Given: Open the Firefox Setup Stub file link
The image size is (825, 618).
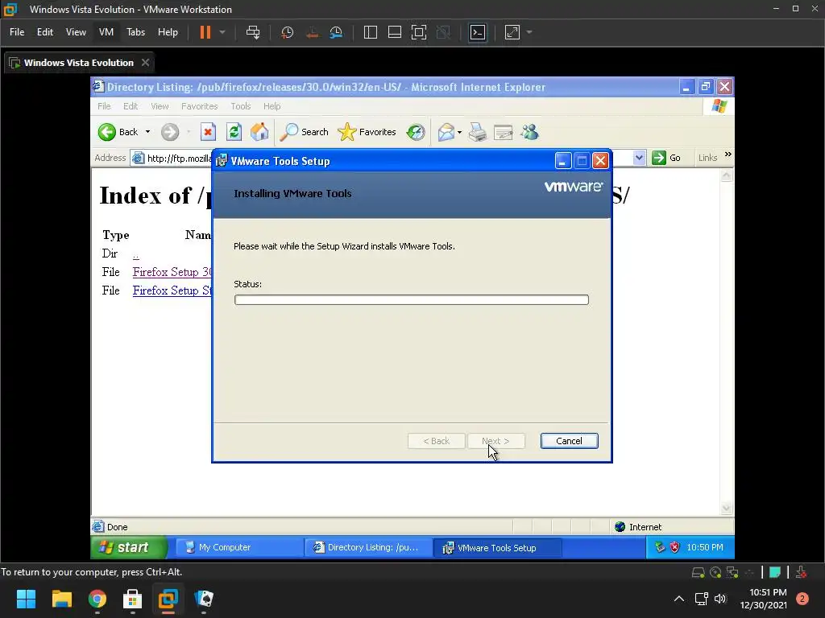Looking at the screenshot, I should (x=172, y=290).
